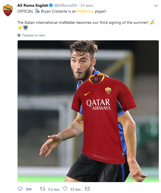Click 'Перевести твит' translate link
161x193 pixels.
(33, 35)
